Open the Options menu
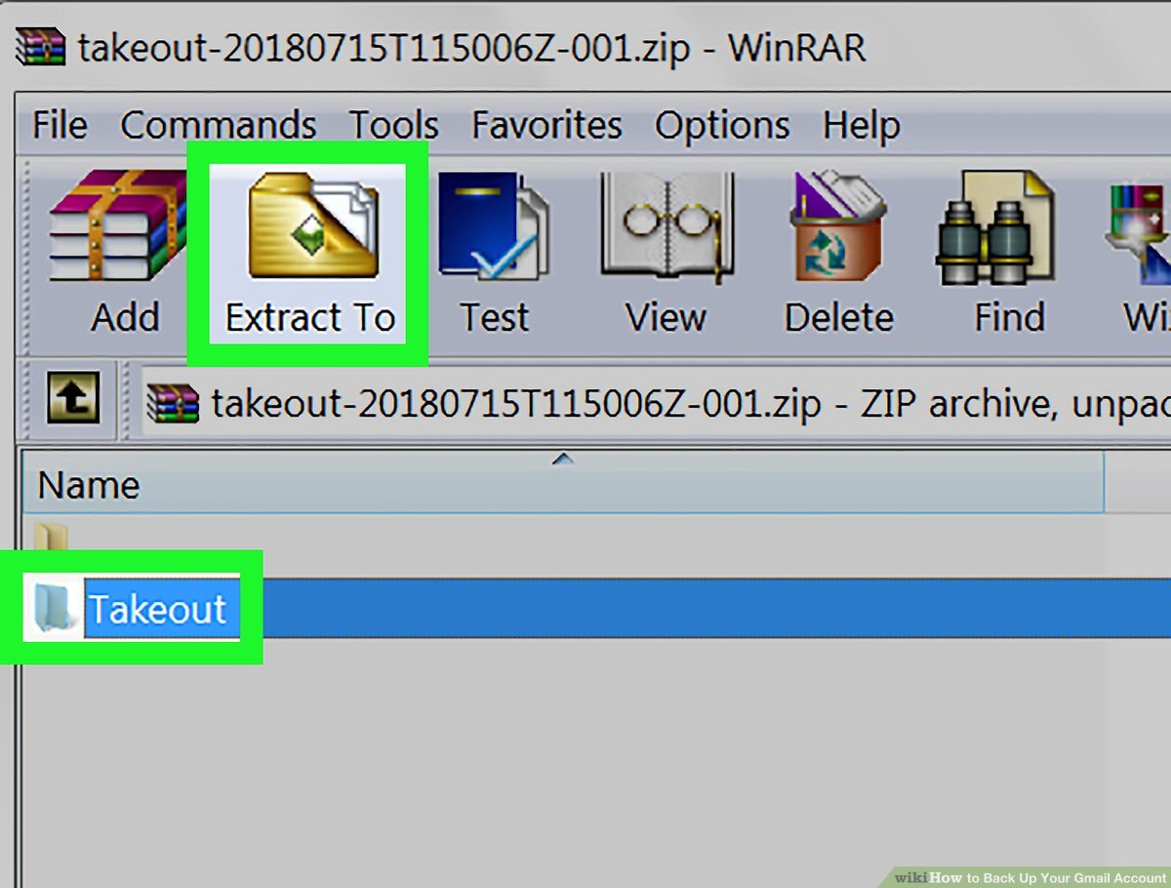 click(722, 125)
